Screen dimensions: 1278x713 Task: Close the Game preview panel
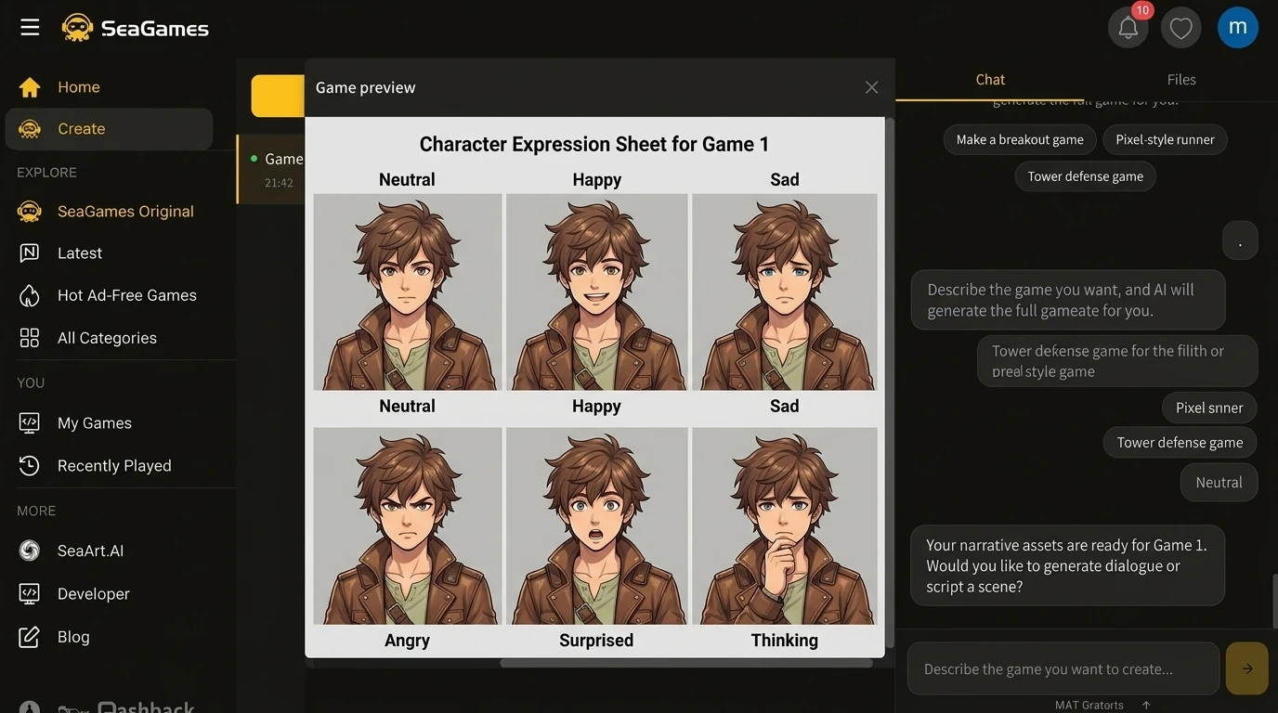point(871,87)
